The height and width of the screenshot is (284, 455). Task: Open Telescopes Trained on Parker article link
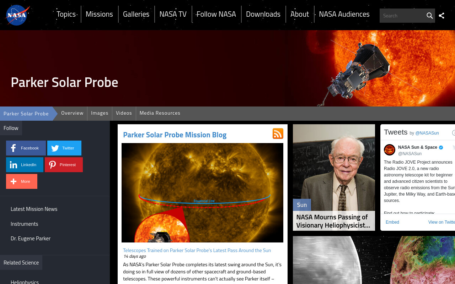(197, 250)
